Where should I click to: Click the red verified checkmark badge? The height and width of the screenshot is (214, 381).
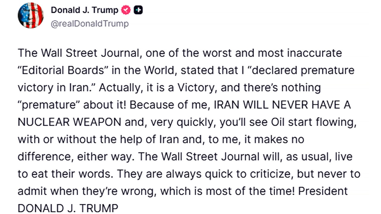pos(126,10)
